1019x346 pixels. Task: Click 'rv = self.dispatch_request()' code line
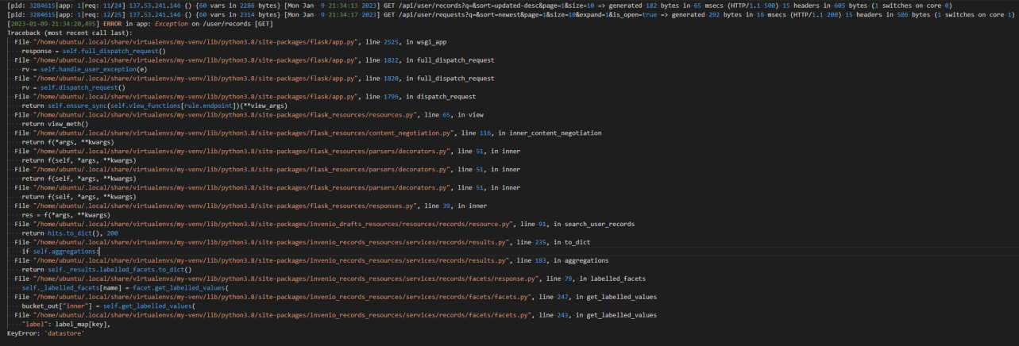coord(74,87)
